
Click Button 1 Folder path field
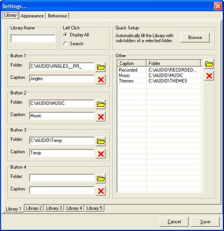point(62,66)
